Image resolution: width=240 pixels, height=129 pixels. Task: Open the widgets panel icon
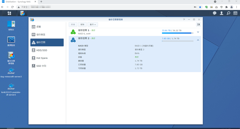[235, 13]
